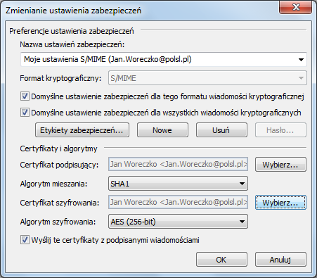Click the Nowe button
The image size is (317, 278).
[162, 130]
